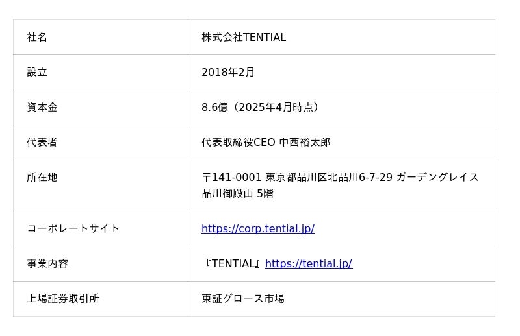Click the 所在地 label cell
This screenshot has width=520, height=336.
point(42,178)
